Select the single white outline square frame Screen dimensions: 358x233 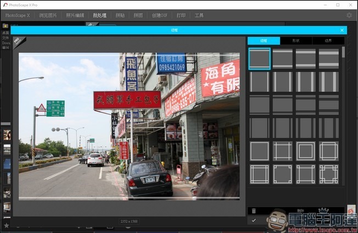tap(259, 151)
